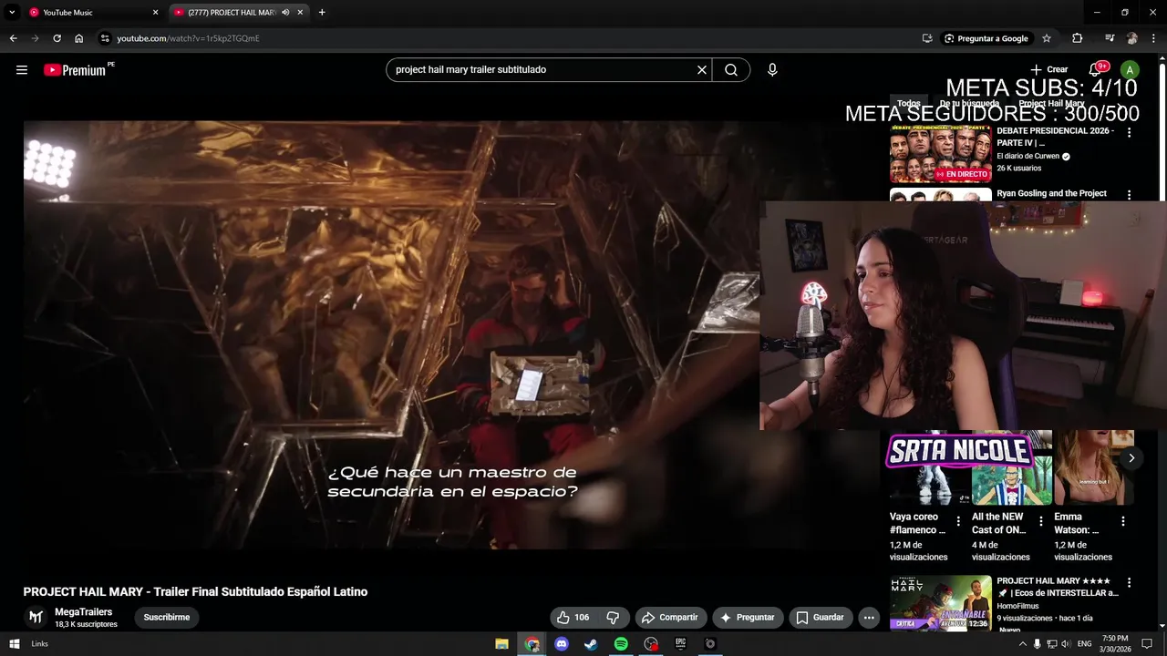Open Chrome media controls icon
Image resolution: width=1167 pixels, height=656 pixels.
(1110, 38)
